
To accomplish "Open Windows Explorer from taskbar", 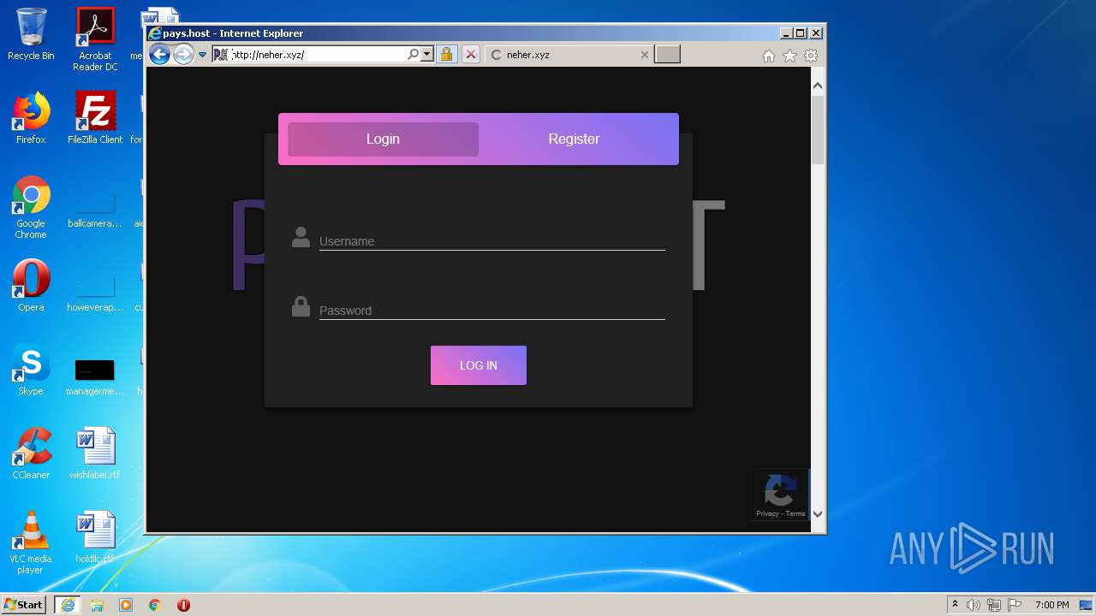I will [97, 605].
